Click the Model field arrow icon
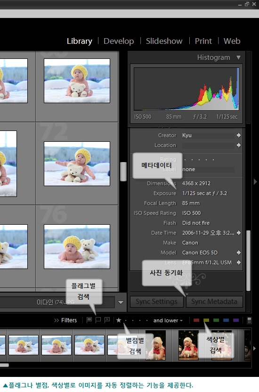The image size is (259, 392). pos(239,253)
